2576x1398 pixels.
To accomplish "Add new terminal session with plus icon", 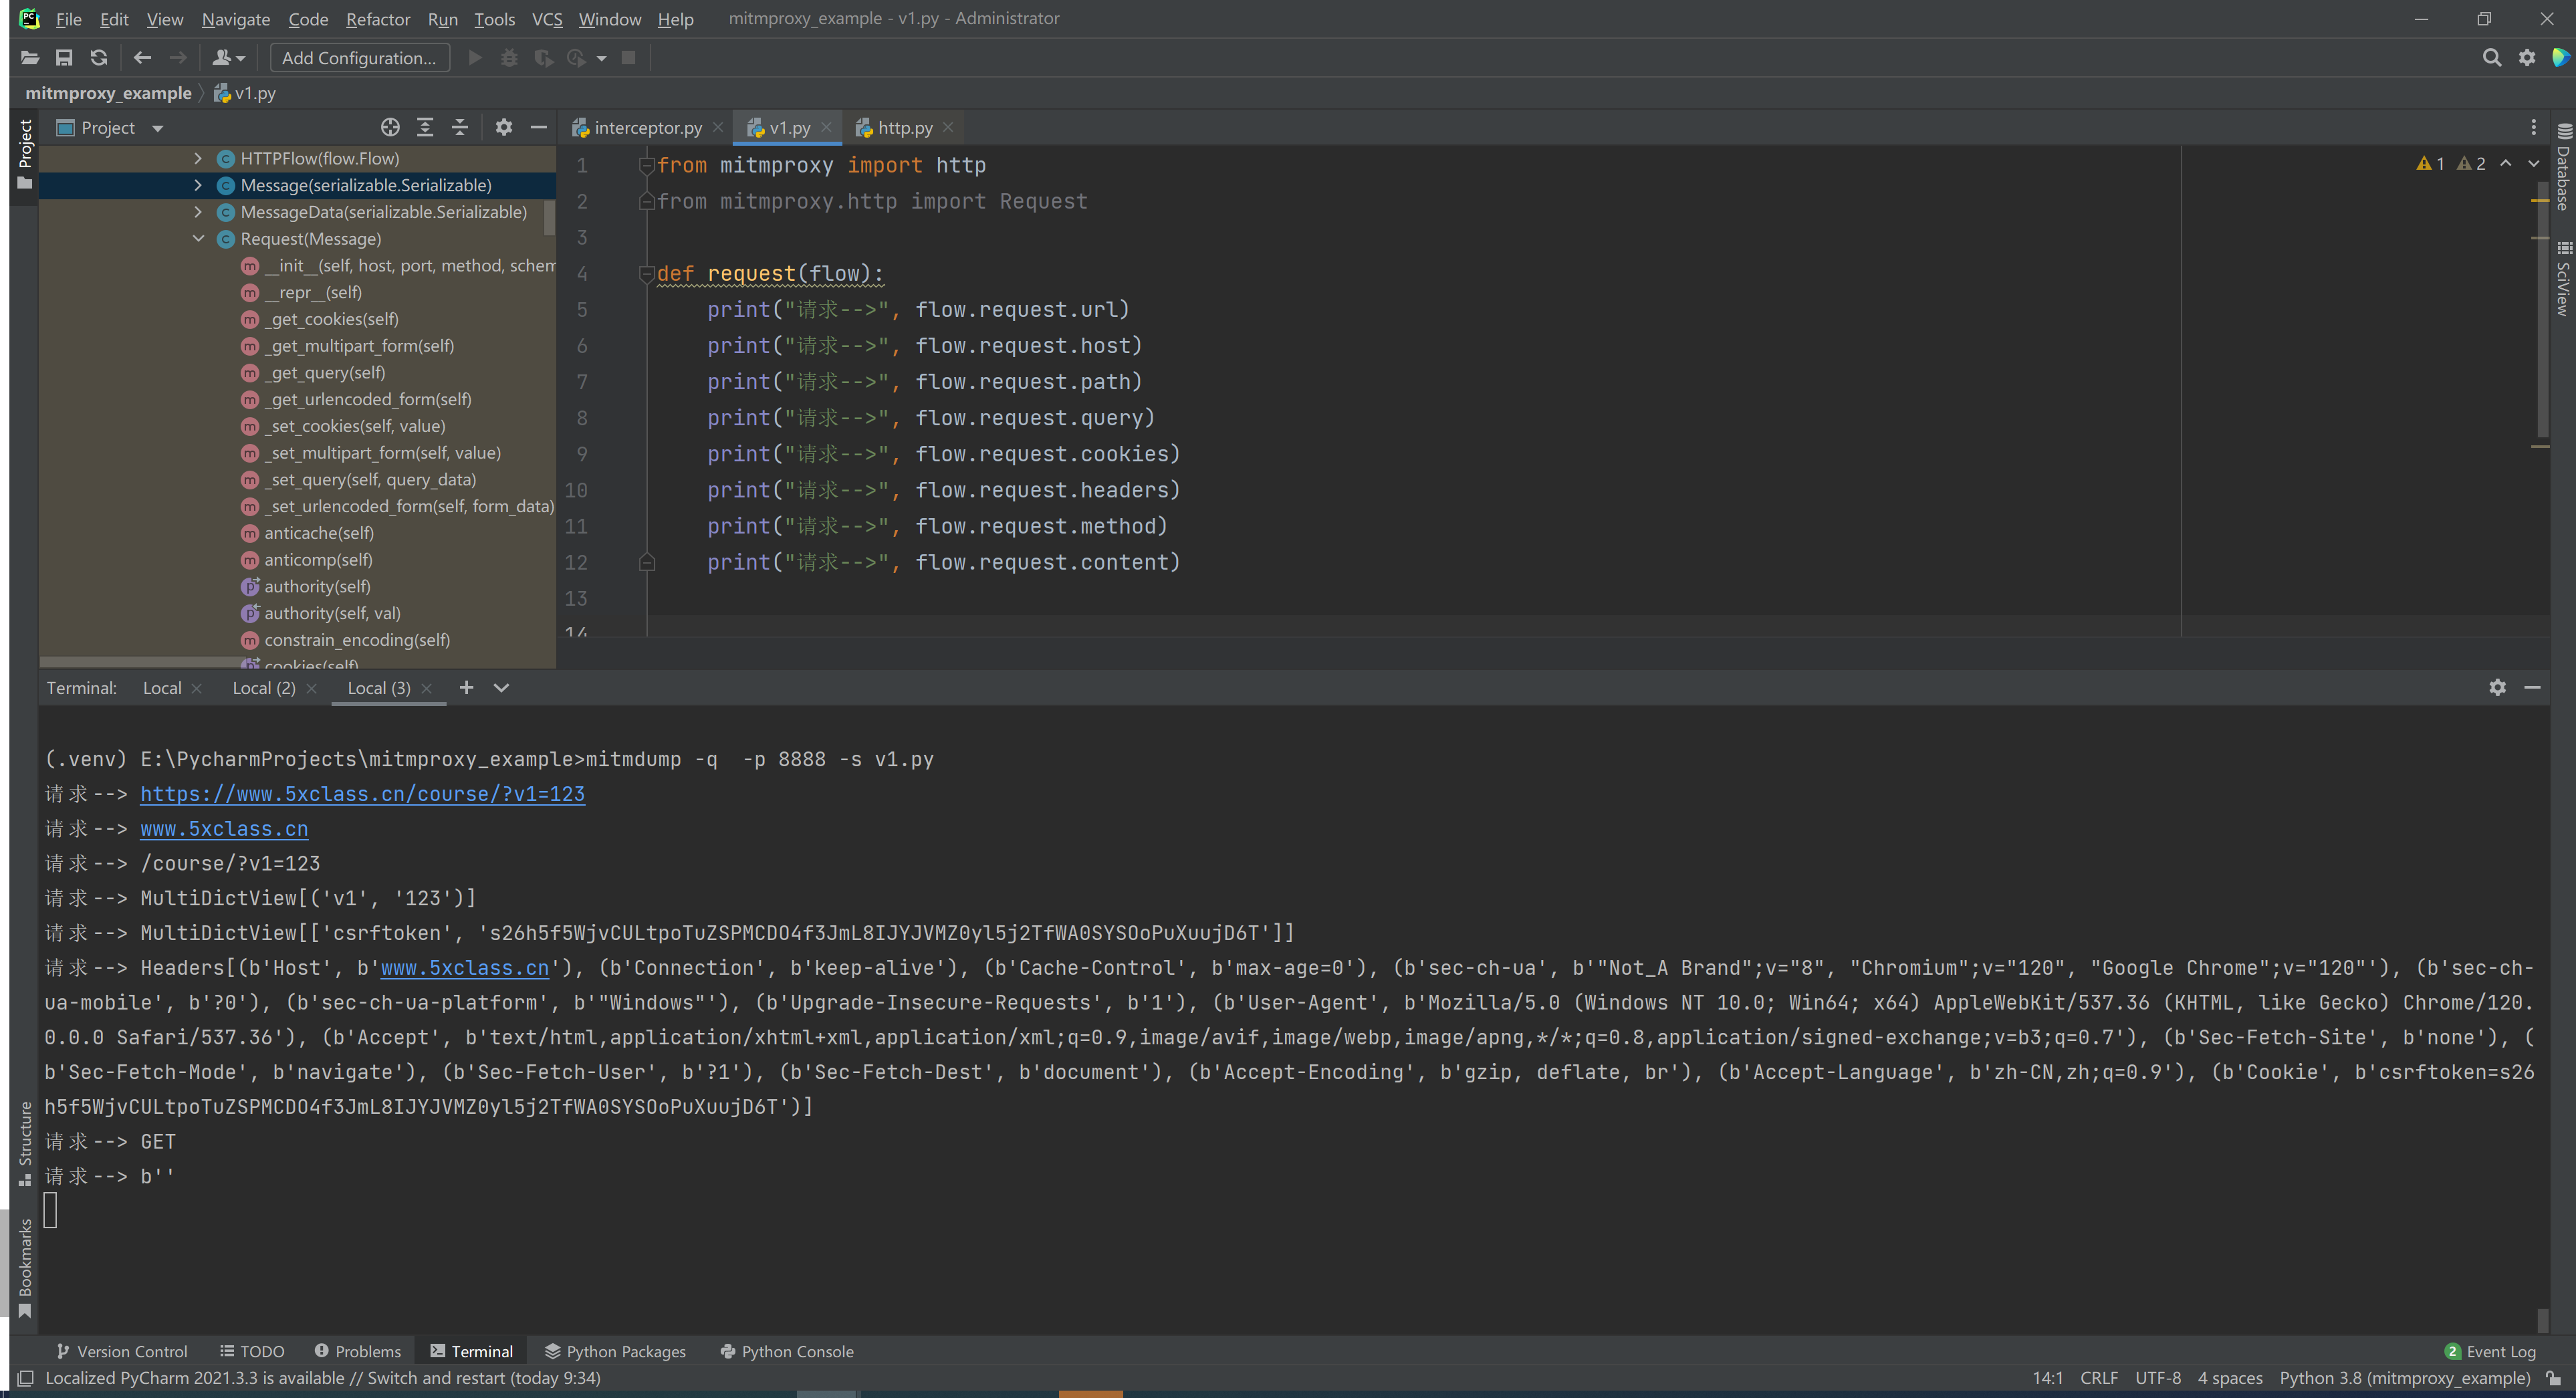I will coord(466,687).
